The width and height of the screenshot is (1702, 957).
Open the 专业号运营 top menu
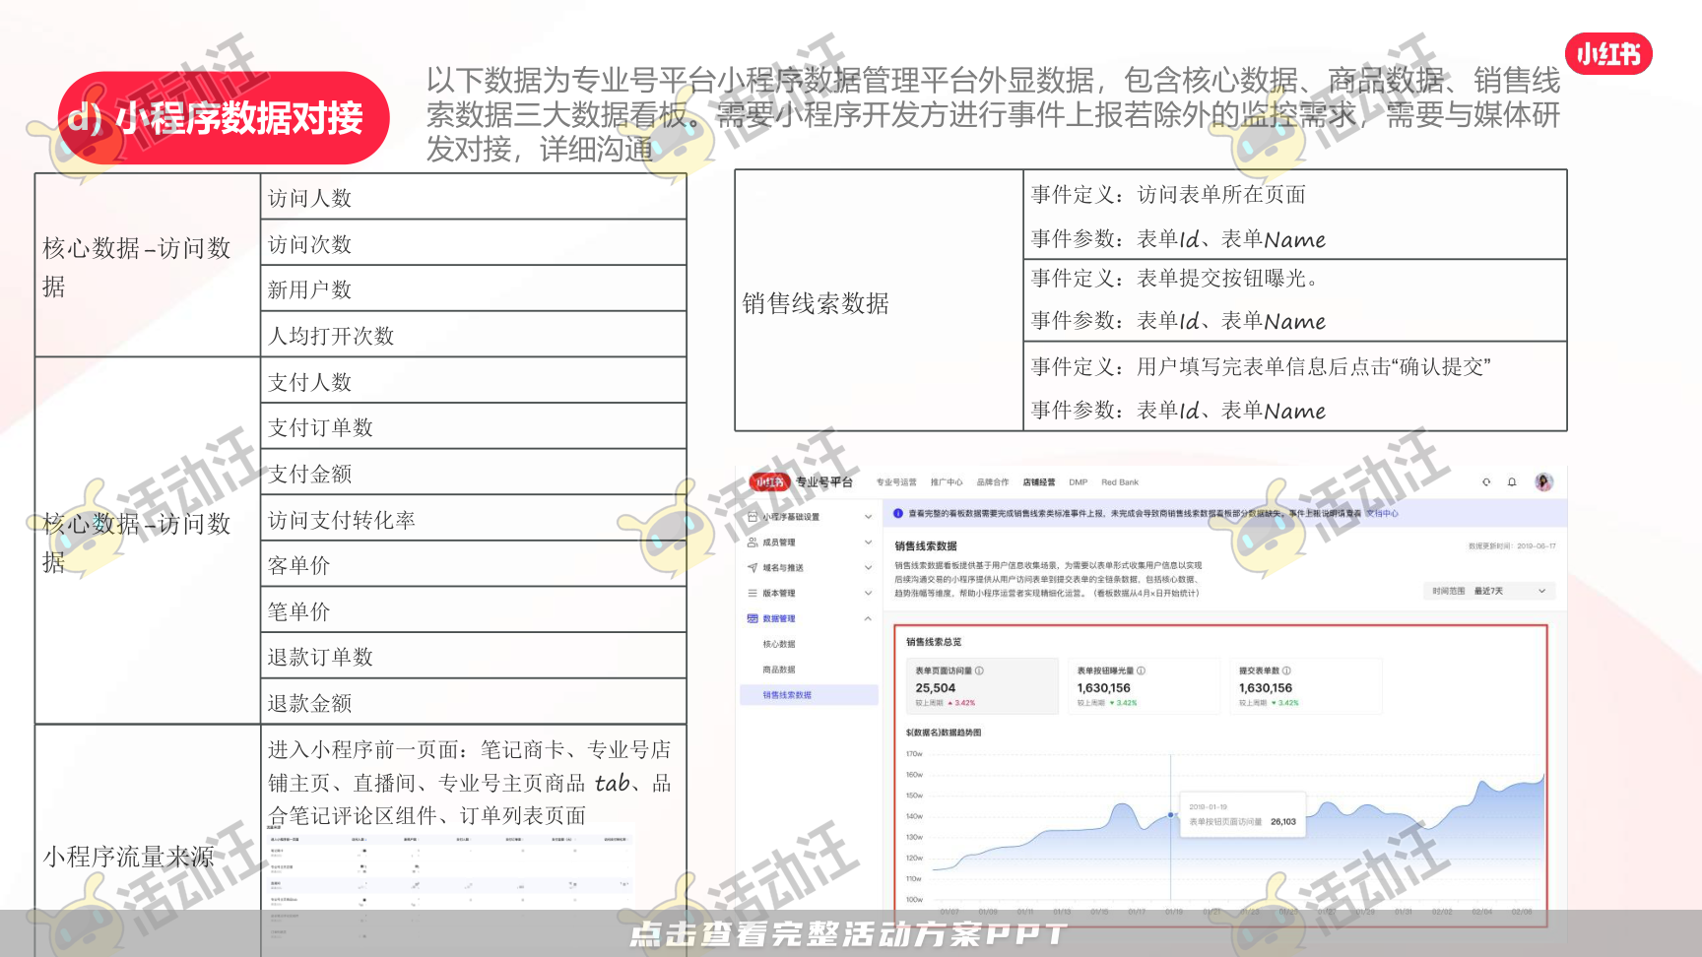point(896,482)
